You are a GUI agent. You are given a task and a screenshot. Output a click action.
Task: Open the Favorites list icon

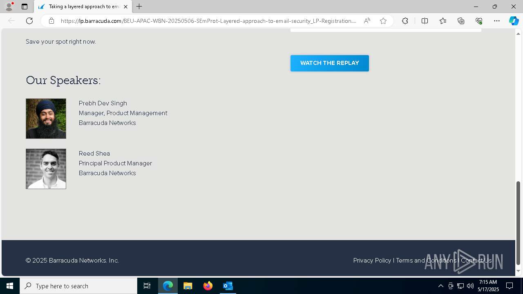click(x=443, y=21)
